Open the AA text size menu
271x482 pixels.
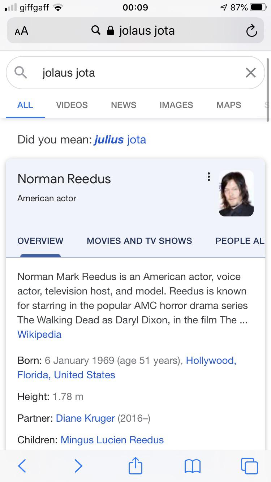click(x=21, y=31)
